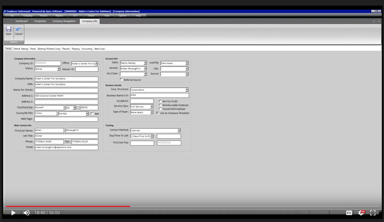
Task: Open the Corp. Structure dropdown
Action: coord(187,90)
